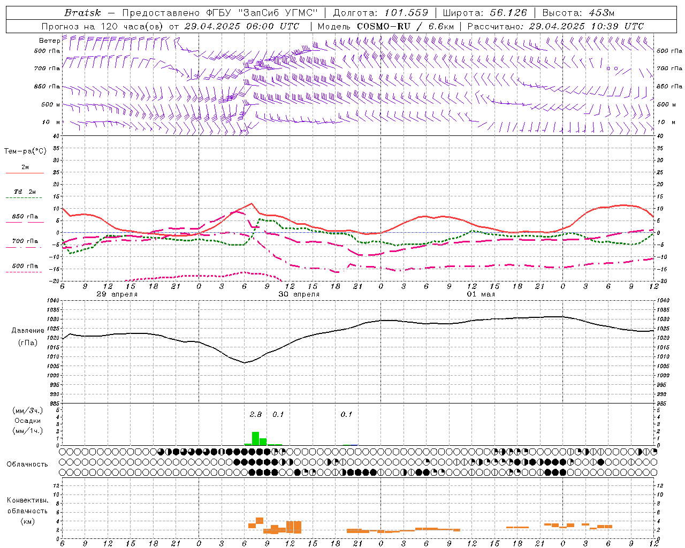
Task: Click the 01 мая date label
Action: [x=481, y=294]
